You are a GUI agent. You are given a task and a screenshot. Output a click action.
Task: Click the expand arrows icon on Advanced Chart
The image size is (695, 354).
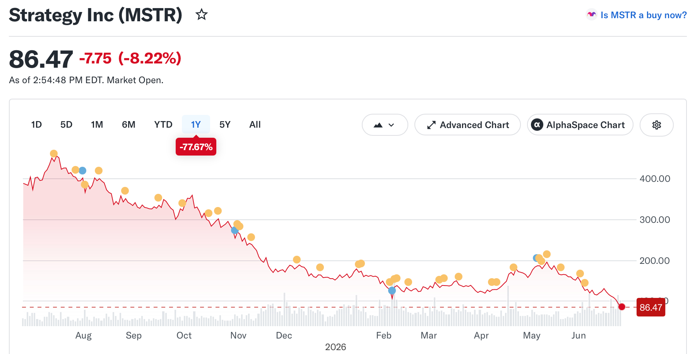431,125
